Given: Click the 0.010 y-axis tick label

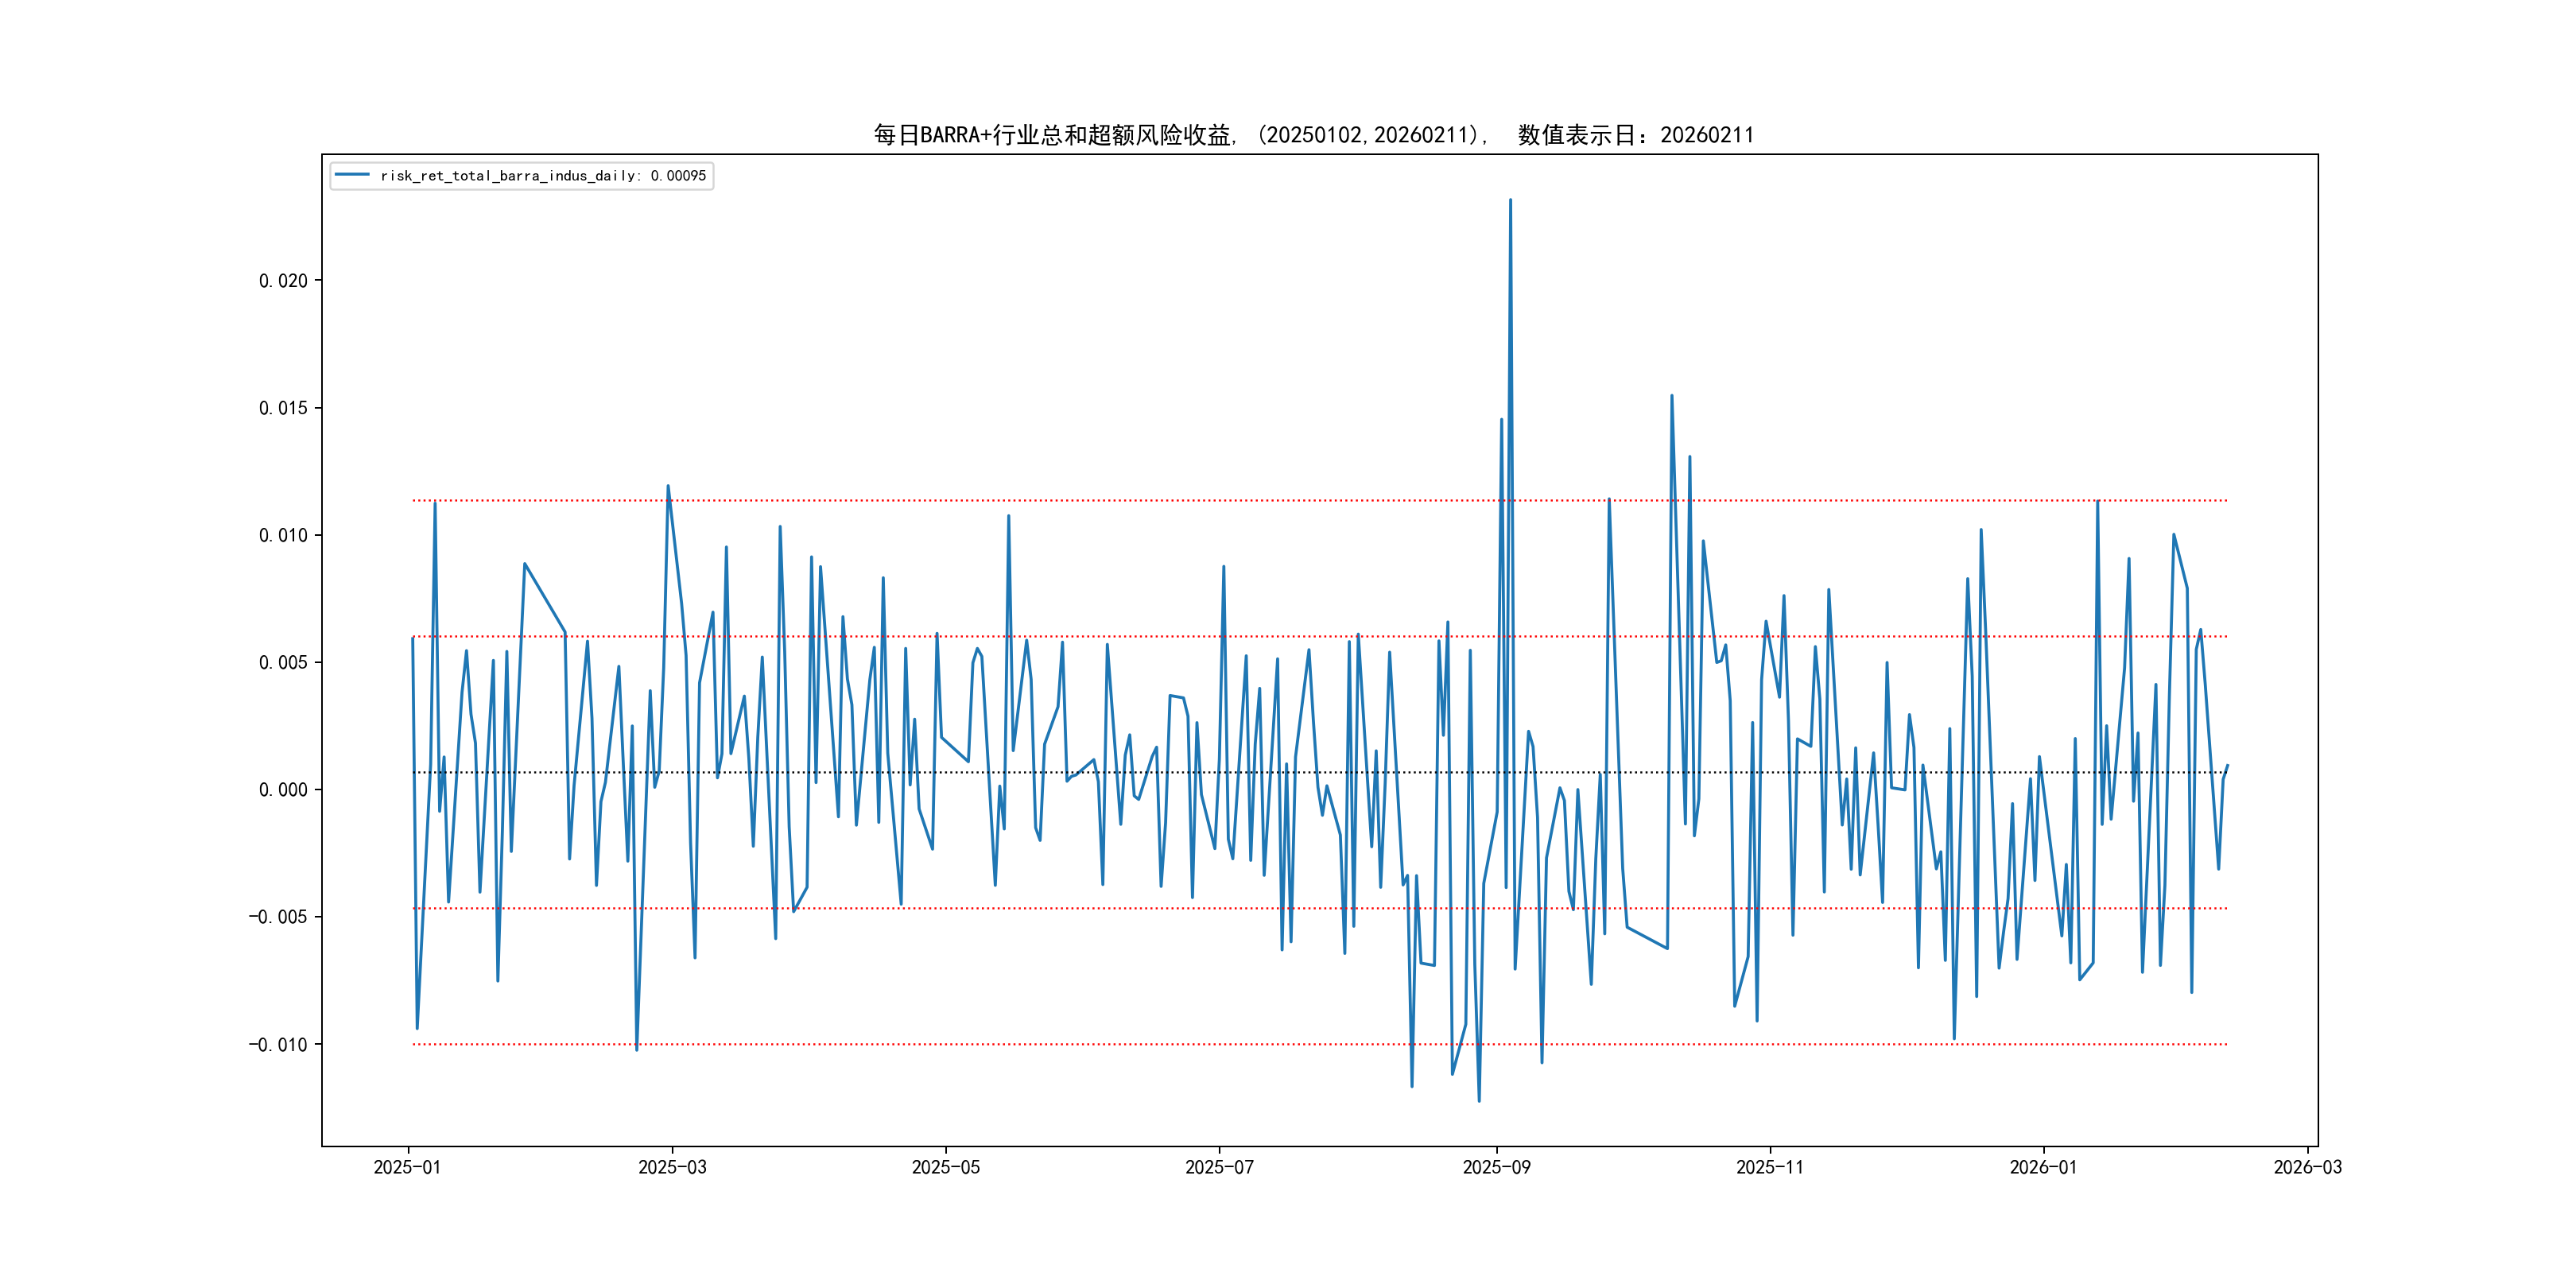Looking at the screenshot, I should (x=283, y=535).
